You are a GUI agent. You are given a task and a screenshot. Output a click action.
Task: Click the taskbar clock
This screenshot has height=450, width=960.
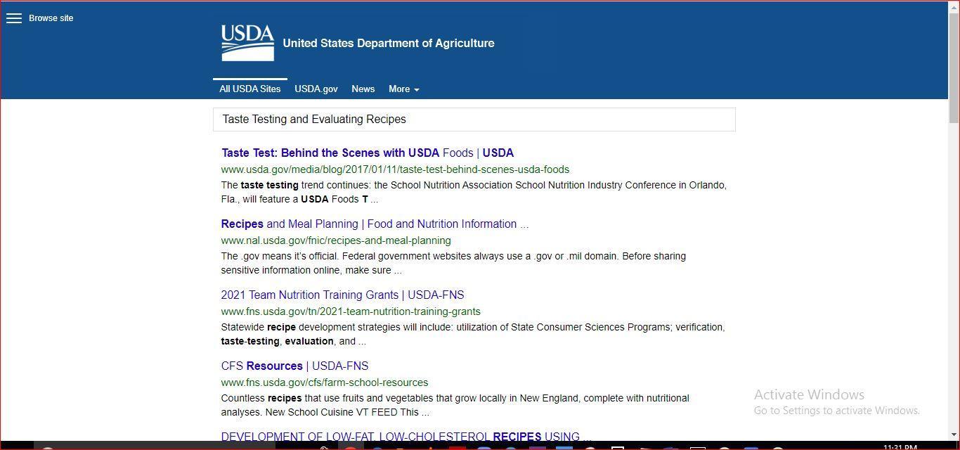900,446
